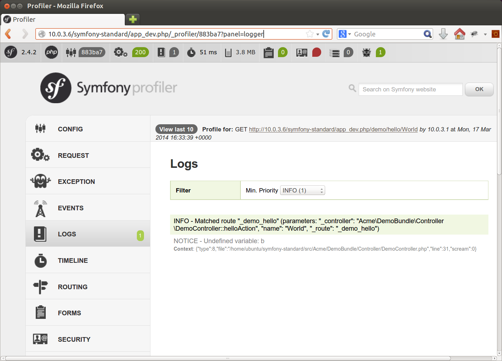
Task: Click the timer clock icon showing 51 ms
Action: [191, 52]
